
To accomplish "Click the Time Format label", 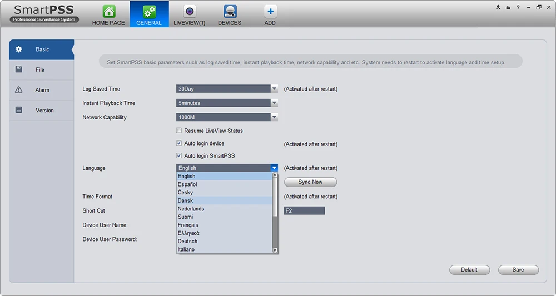I will coord(97,197).
